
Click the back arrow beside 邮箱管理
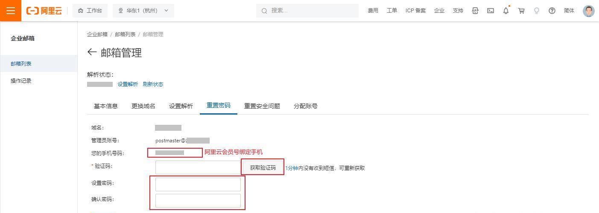[92, 52]
